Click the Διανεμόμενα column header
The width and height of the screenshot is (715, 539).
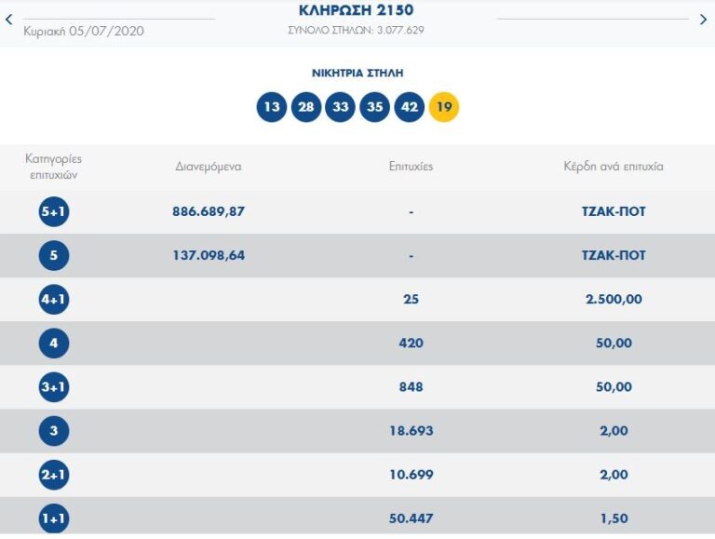(x=209, y=167)
